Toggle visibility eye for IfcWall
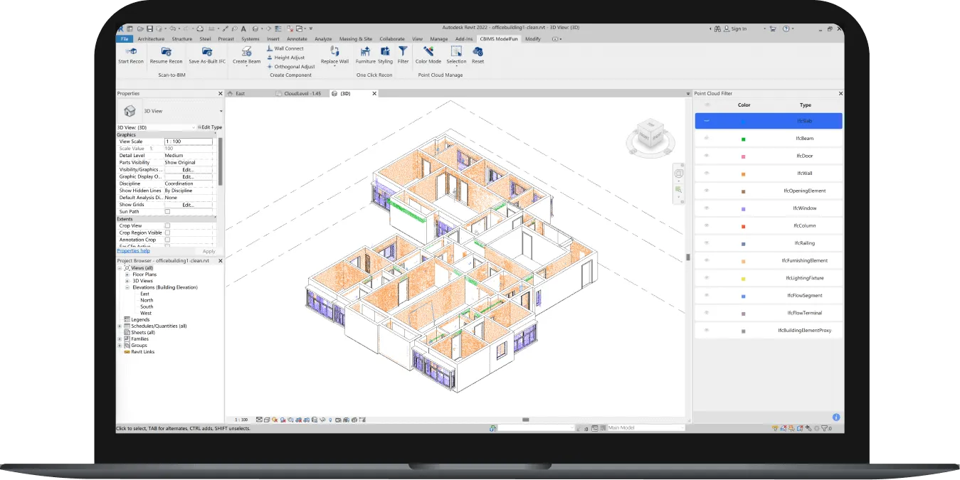 (x=707, y=173)
